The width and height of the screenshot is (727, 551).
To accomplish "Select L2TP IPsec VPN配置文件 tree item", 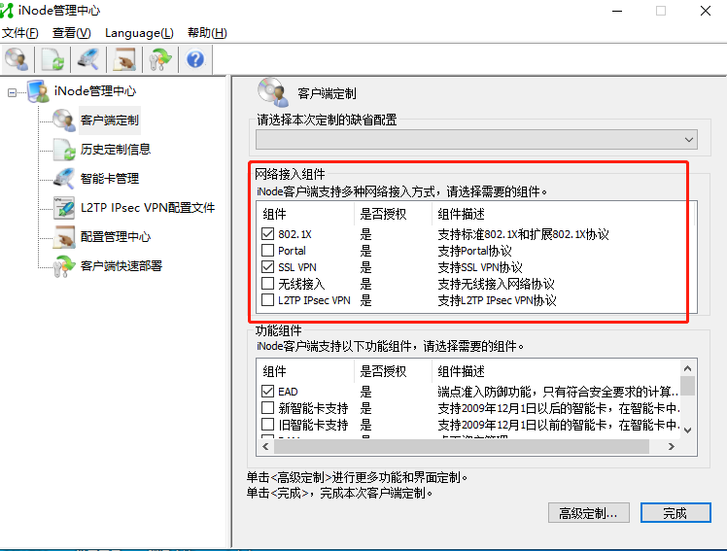I will click(x=148, y=208).
